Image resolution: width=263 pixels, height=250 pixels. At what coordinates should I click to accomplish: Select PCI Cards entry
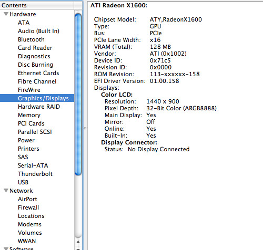tap(31, 123)
